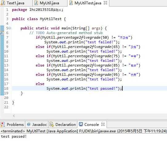The width and height of the screenshot is (167, 146).
Task: Click the Java file icon on MyUtil.java tab
Action: pos(36,3)
